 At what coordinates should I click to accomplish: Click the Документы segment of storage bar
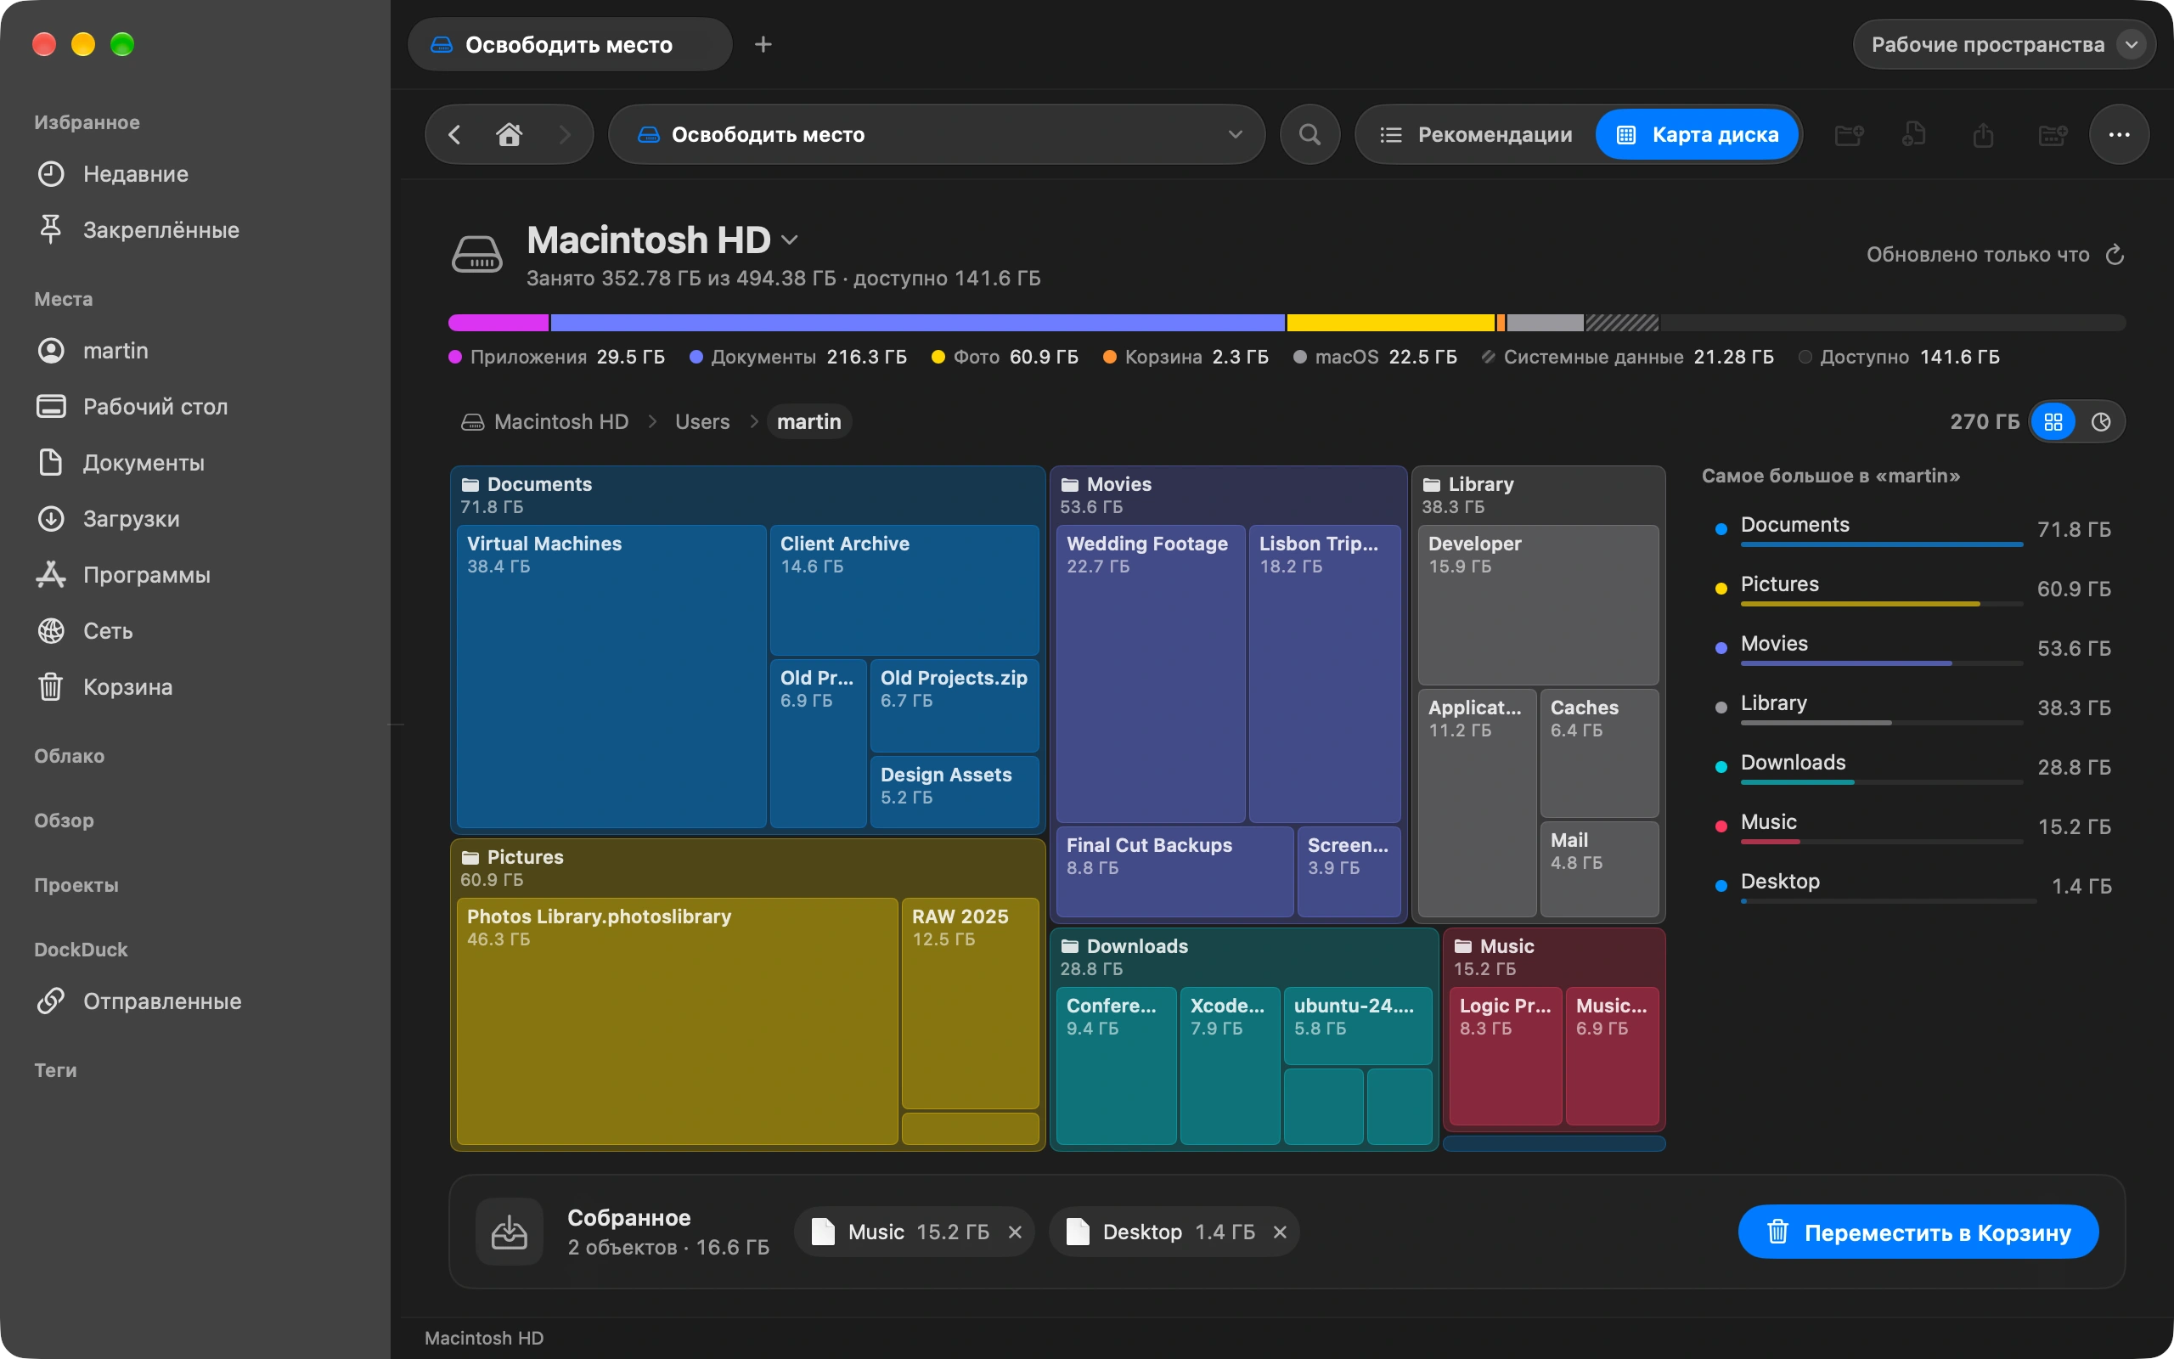point(917,323)
